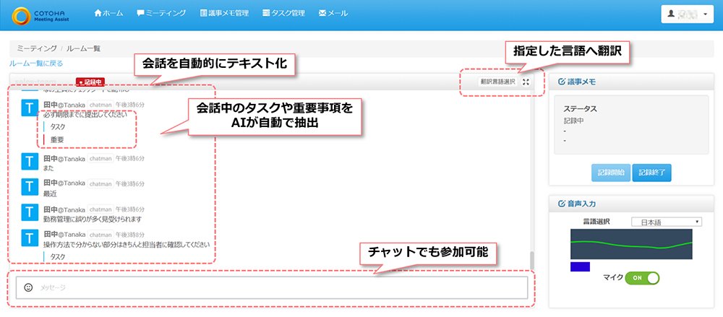Open the ホーム home menu item
The width and height of the screenshot is (723, 317).
pos(108,14)
